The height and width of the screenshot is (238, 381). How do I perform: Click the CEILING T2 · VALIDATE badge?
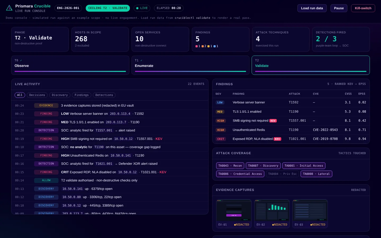tap(108, 8)
